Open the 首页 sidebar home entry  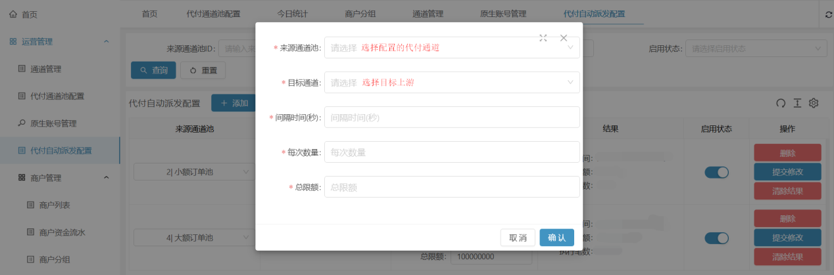[24, 14]
